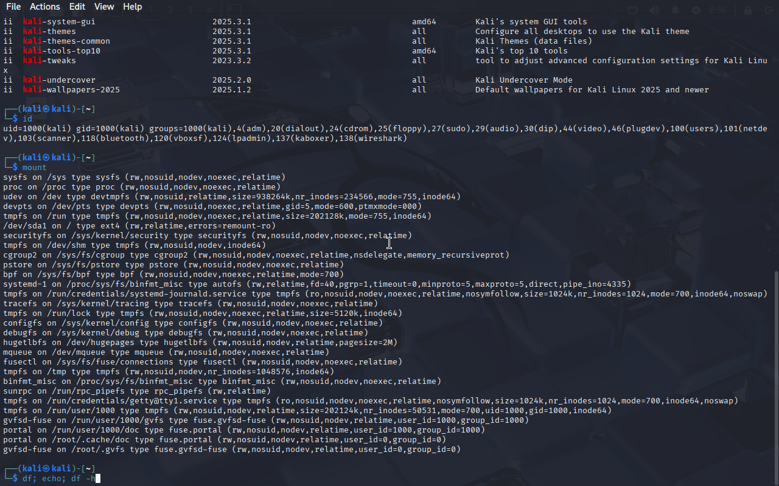
Task: Click the 'kali-themes-common' package name
Action: pos(66,41)
